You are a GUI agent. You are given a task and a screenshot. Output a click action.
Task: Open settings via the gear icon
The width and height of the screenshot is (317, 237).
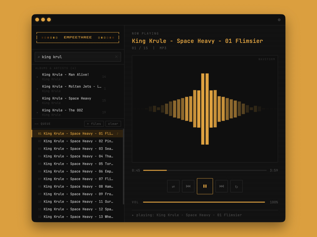[x=279, y=20]
